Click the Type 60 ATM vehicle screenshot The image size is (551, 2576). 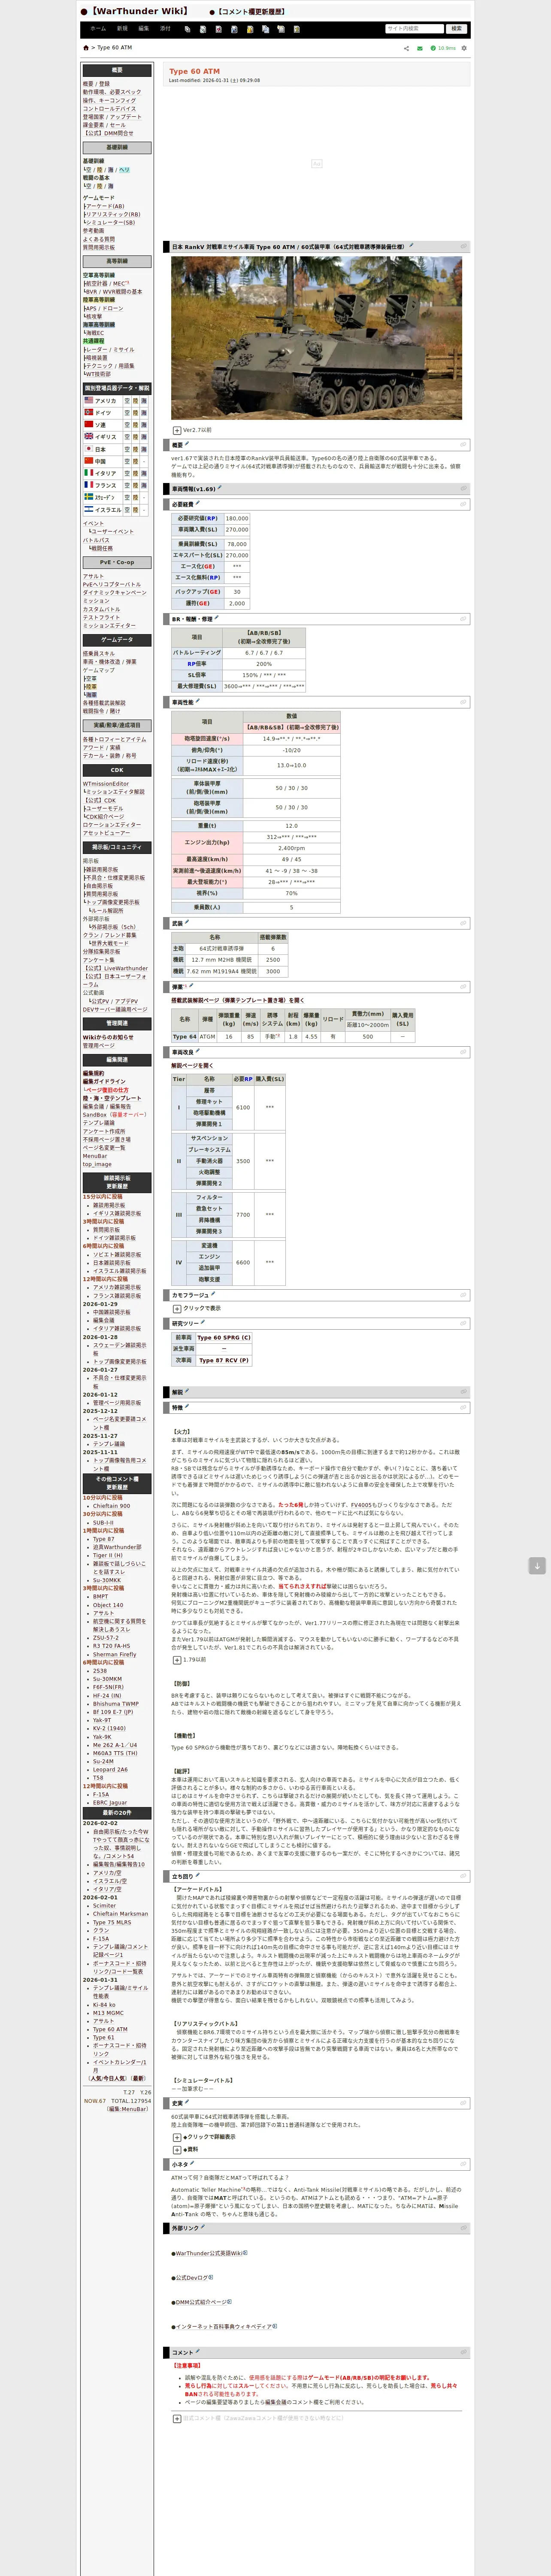tap(316, 338)
